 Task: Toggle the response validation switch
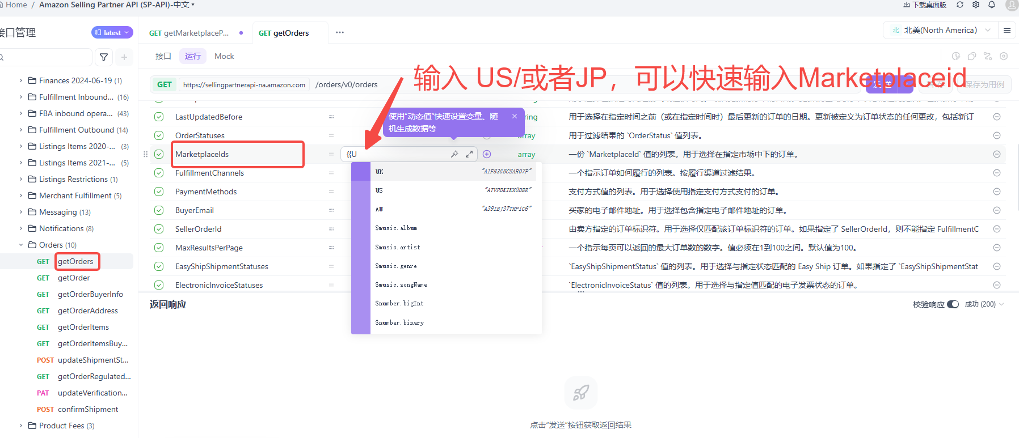coord(953,304)
